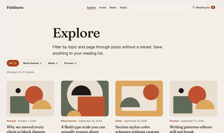The height and width of the screenshot is (133, 224).
Task: Click the October 1, 2026 date
Action: pyautogui.click(x=27, y=121)
